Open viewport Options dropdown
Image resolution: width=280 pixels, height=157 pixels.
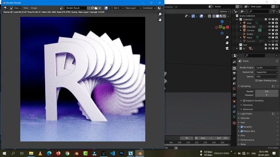[x=224, y=12]
